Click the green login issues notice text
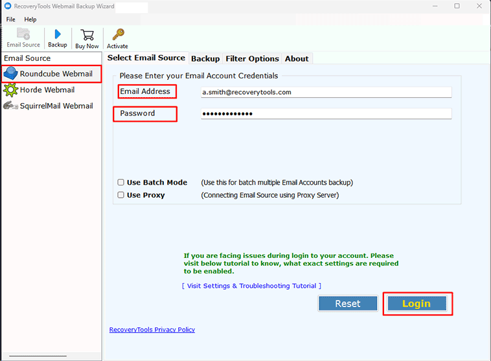This screenshot has width=491, height=361. tap(291, 263)
